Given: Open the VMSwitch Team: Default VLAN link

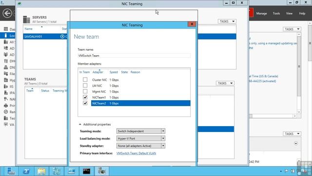Looking at the screenshot, I should pyautogui.click(x=136, y=153).
